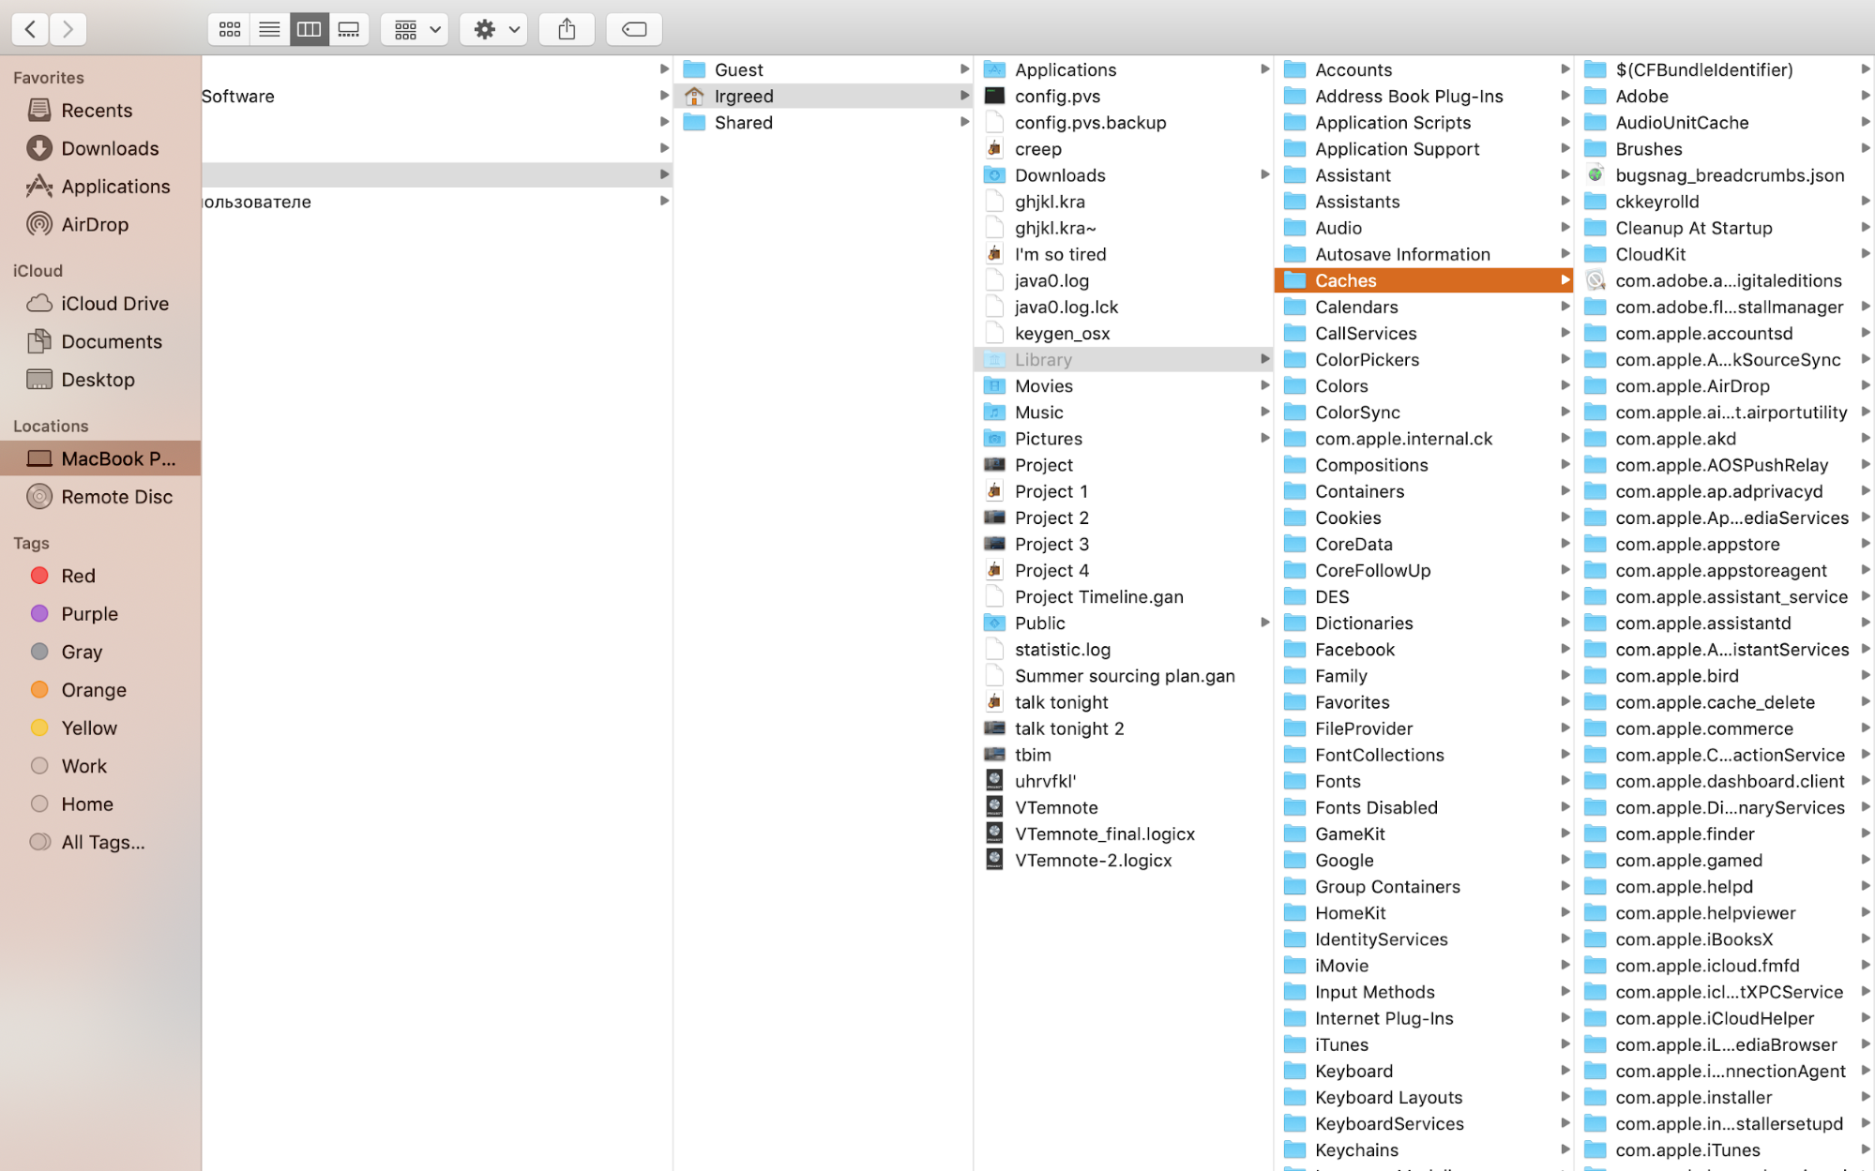The width and height of the screenshot is (1875, 1171).
Task: Select the Music folder
Action: click(x=1124, y=412)
